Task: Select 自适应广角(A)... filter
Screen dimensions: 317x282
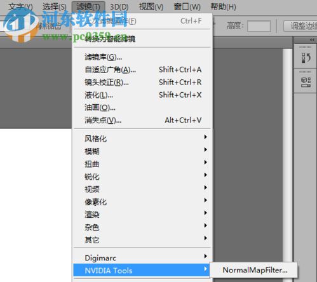Action: click(x=142, y=70)
